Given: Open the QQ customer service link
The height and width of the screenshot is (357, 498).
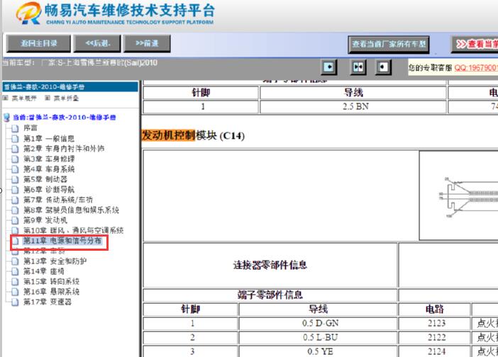Looking at the screenshot, I should pyautogui.click(x=476, y=67).
